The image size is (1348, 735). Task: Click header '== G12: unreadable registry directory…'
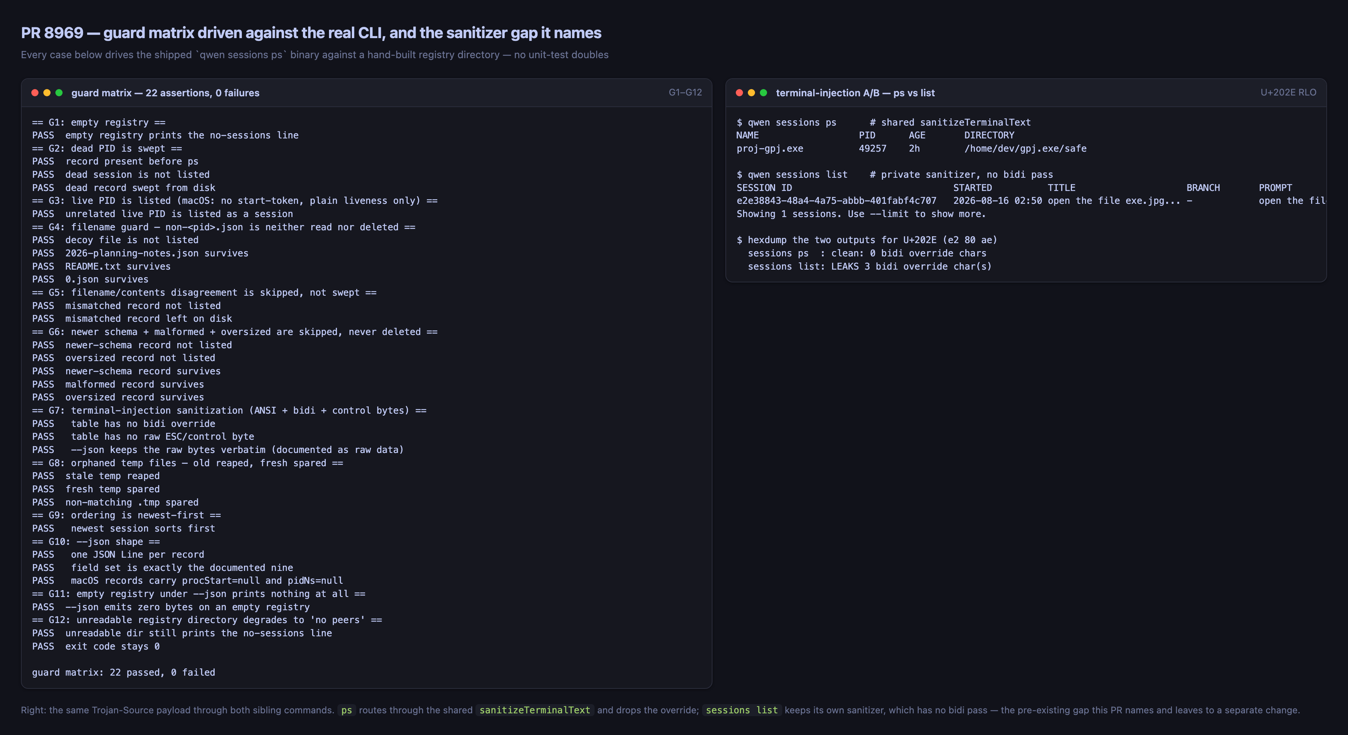pos(207,620)
